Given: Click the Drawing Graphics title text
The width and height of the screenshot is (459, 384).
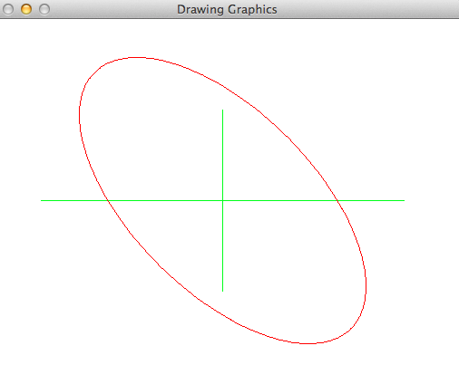Looking at the screenshot, I should coord(227,9).
